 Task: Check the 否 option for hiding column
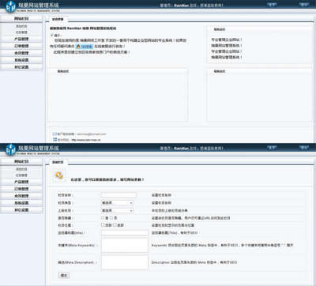111,218
